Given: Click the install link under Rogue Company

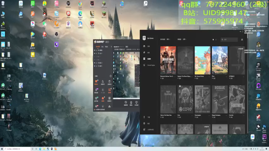Looking at the screenshot, I should (214, 117).
